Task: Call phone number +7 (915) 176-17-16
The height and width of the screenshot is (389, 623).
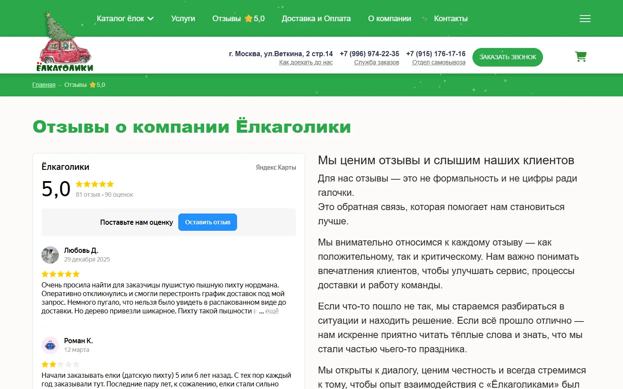Action: coord(436,54)
